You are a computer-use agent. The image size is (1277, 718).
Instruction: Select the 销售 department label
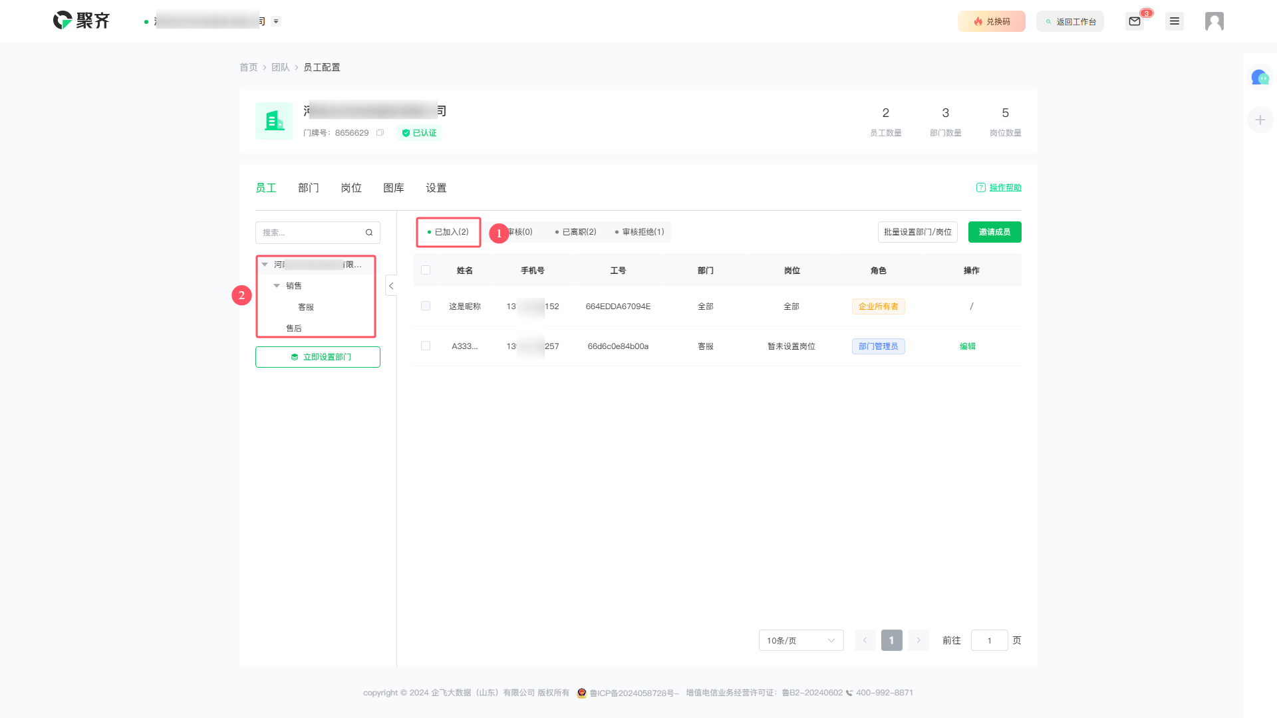[x=294, y=286]
